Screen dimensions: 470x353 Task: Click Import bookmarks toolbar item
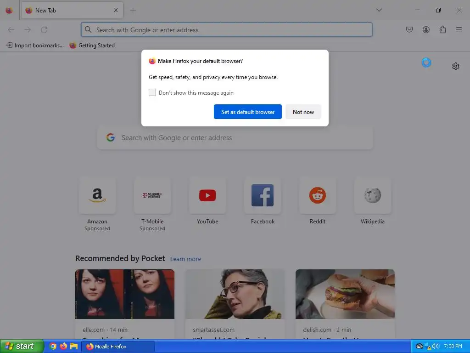point(35,46)
